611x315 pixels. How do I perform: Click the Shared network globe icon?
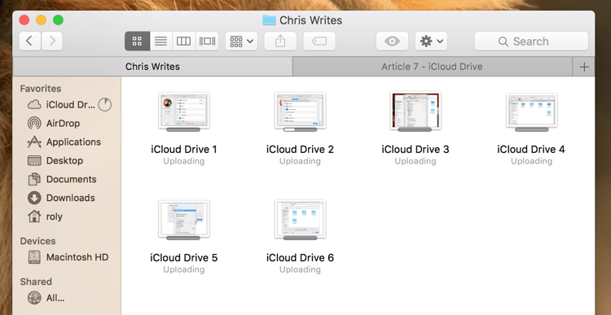34,298
